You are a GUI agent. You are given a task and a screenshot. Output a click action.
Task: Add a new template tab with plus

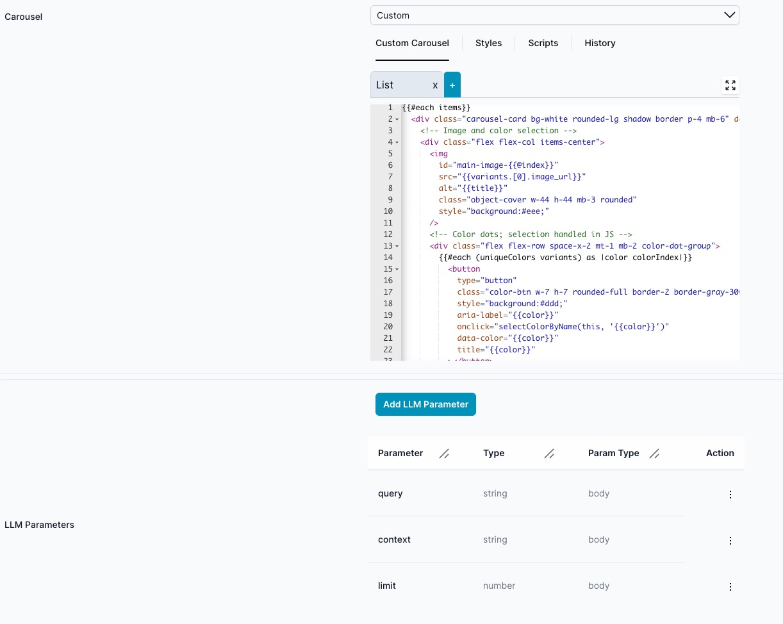[x=452, y=85]
